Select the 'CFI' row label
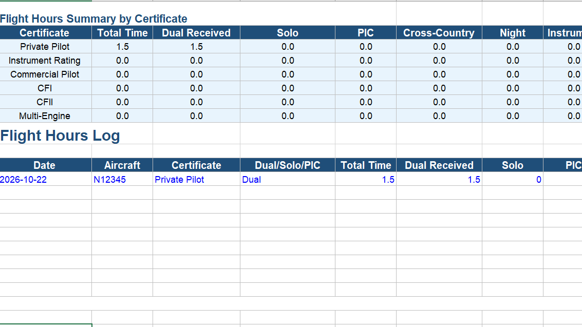The width and height of the screenshot is (582, 327). [45, 88]
